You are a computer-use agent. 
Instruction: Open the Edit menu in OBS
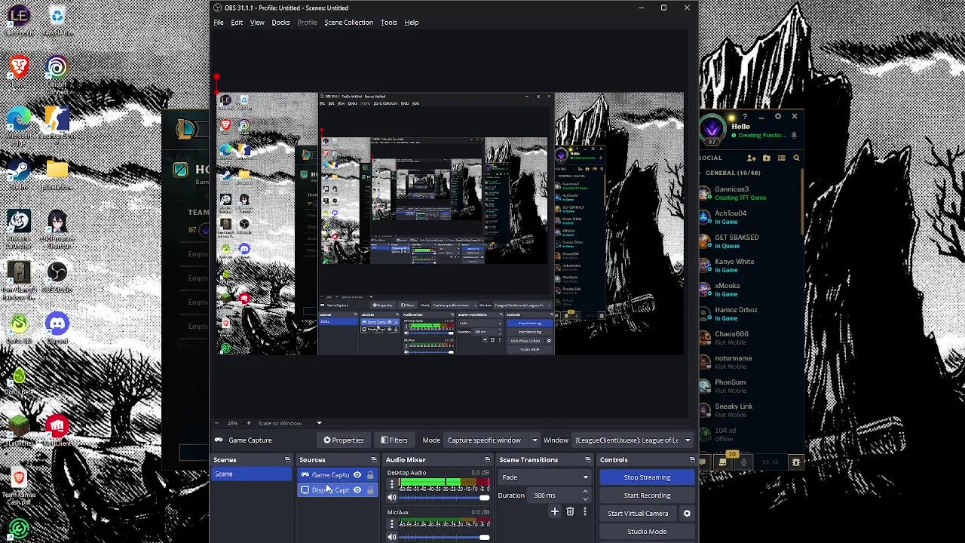tap(237, 23)
